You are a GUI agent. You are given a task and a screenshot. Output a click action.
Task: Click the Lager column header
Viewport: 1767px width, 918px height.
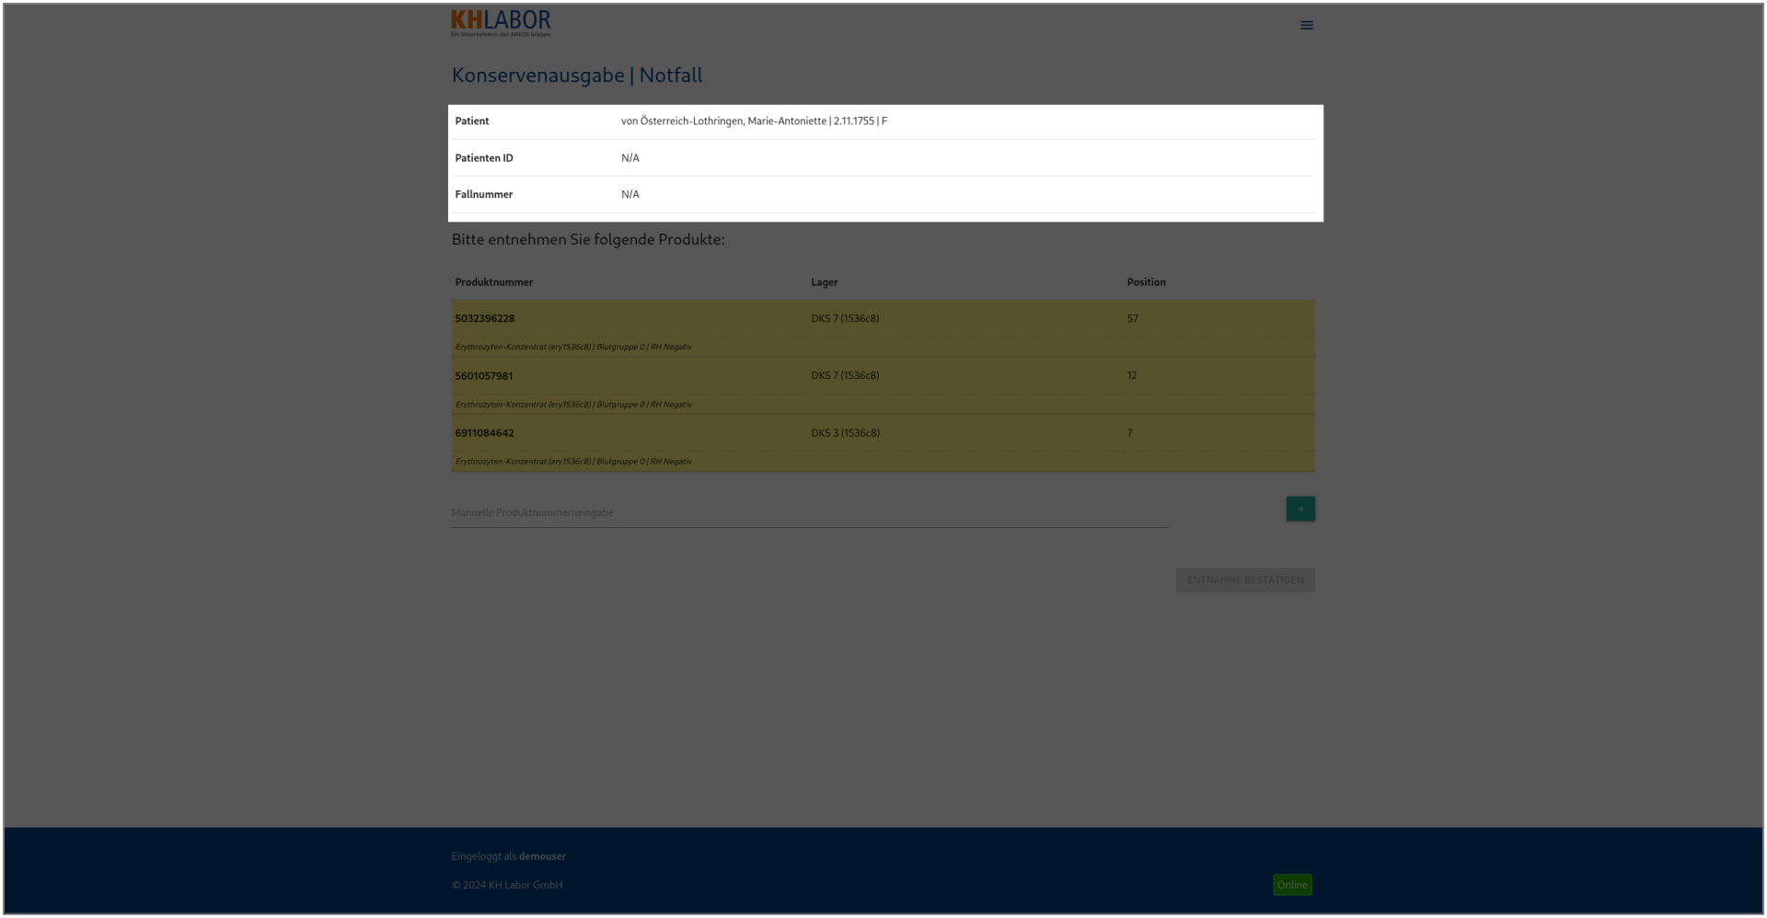point(824,282)
